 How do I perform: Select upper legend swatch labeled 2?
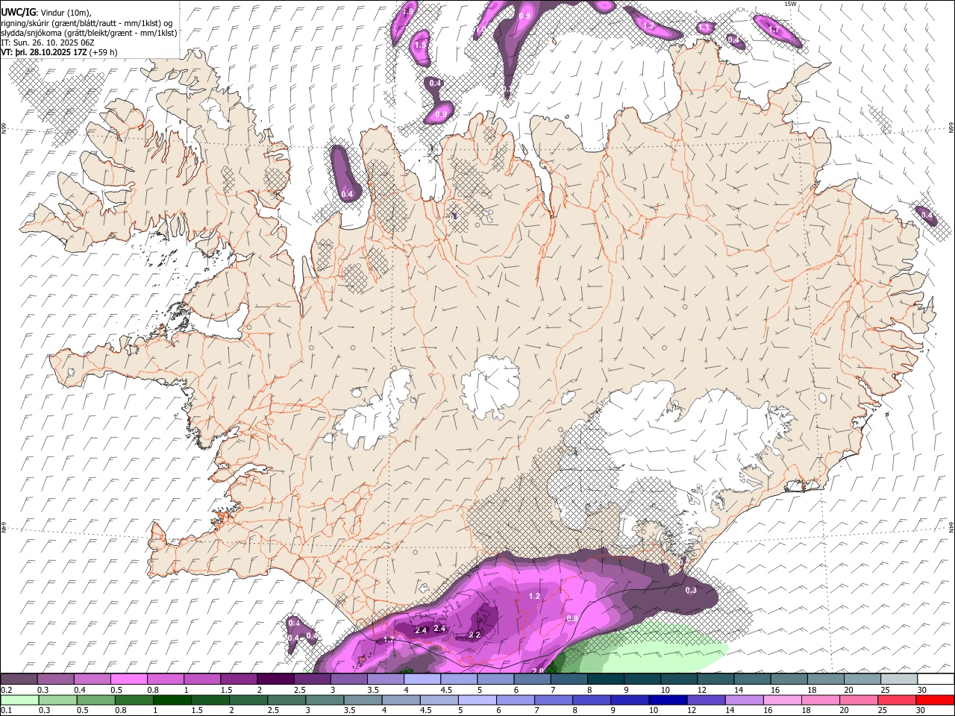click(275, 679)
